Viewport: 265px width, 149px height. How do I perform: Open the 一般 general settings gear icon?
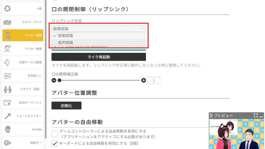click(x=8, y=9)
